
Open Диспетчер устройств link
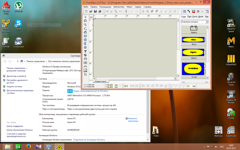(16, 76)
